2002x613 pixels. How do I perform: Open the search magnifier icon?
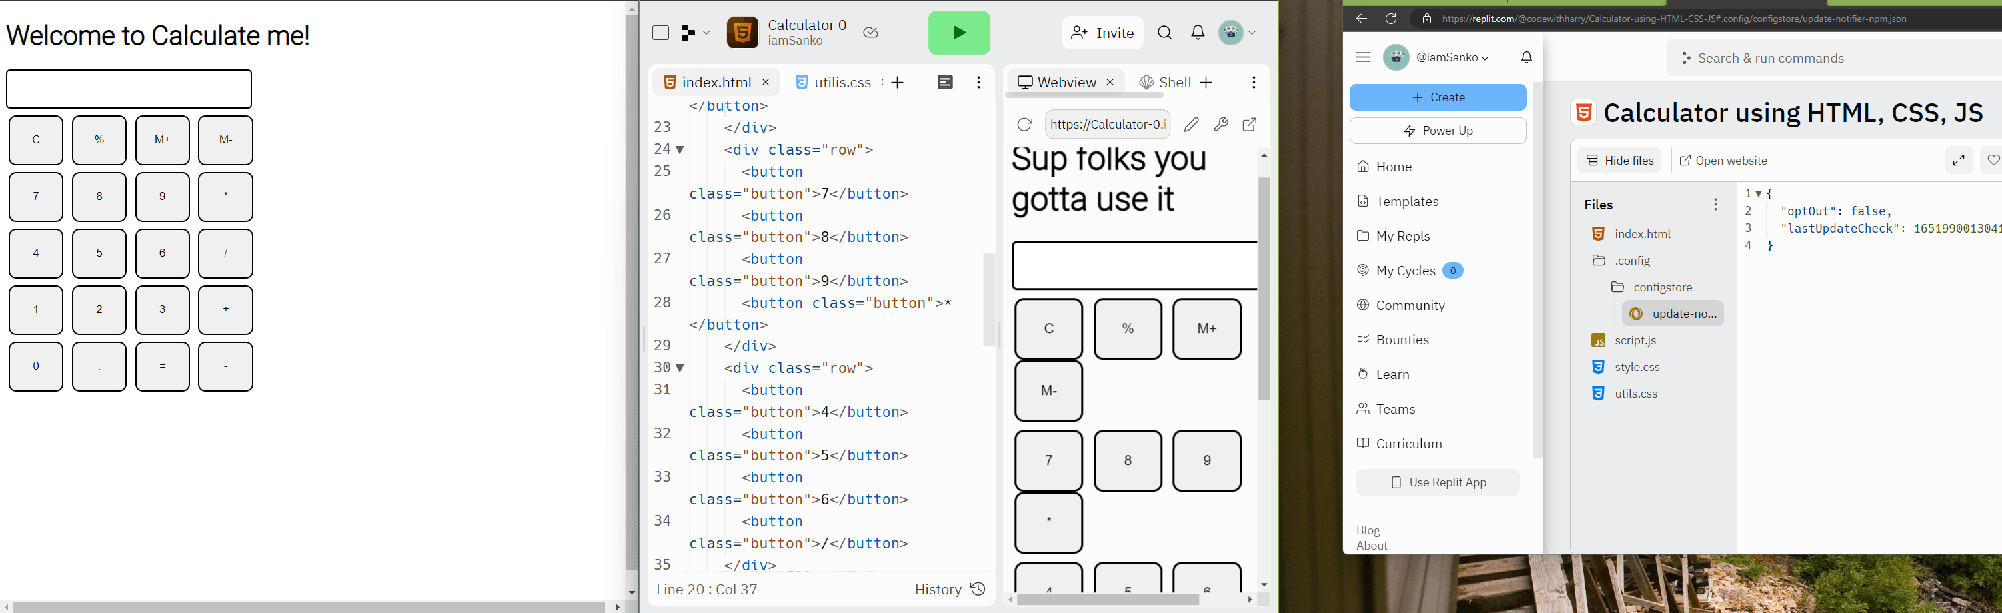coord(1164,33)
